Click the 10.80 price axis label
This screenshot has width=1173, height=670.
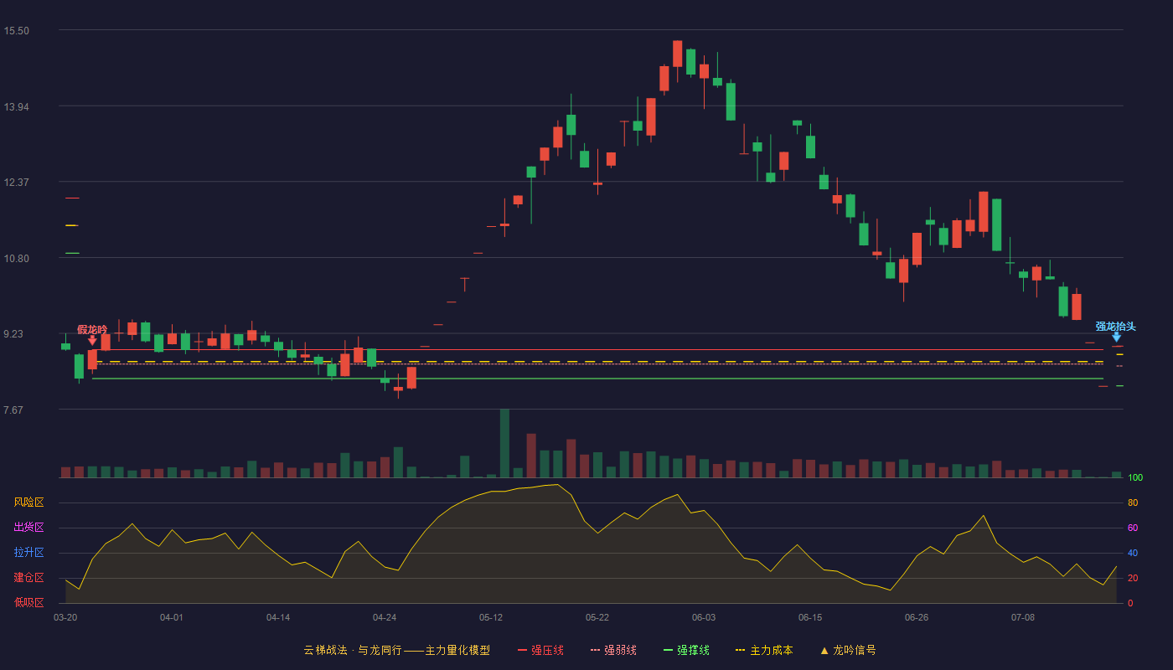pos(17,259)
